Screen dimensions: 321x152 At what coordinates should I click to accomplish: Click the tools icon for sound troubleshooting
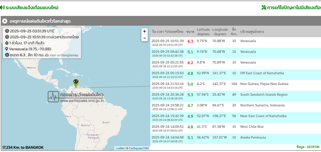pyautogui.click(x=264, y=8)
